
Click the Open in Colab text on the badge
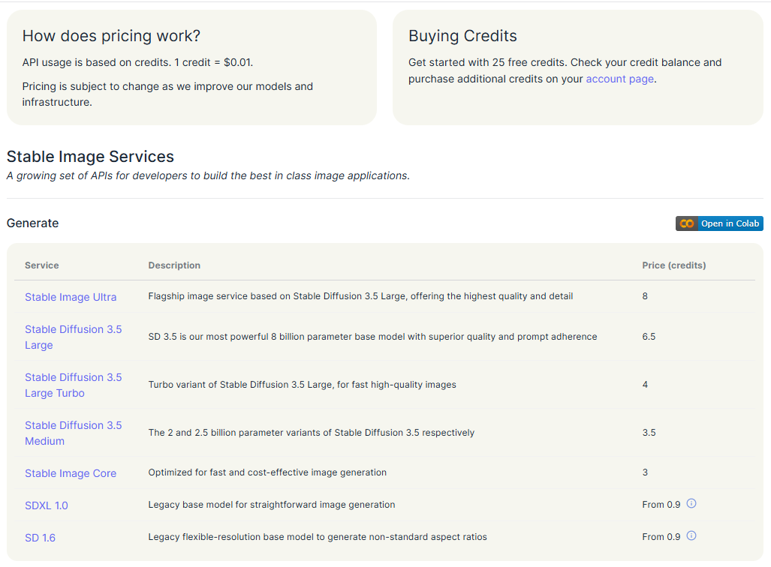click(x=730, y=223)
